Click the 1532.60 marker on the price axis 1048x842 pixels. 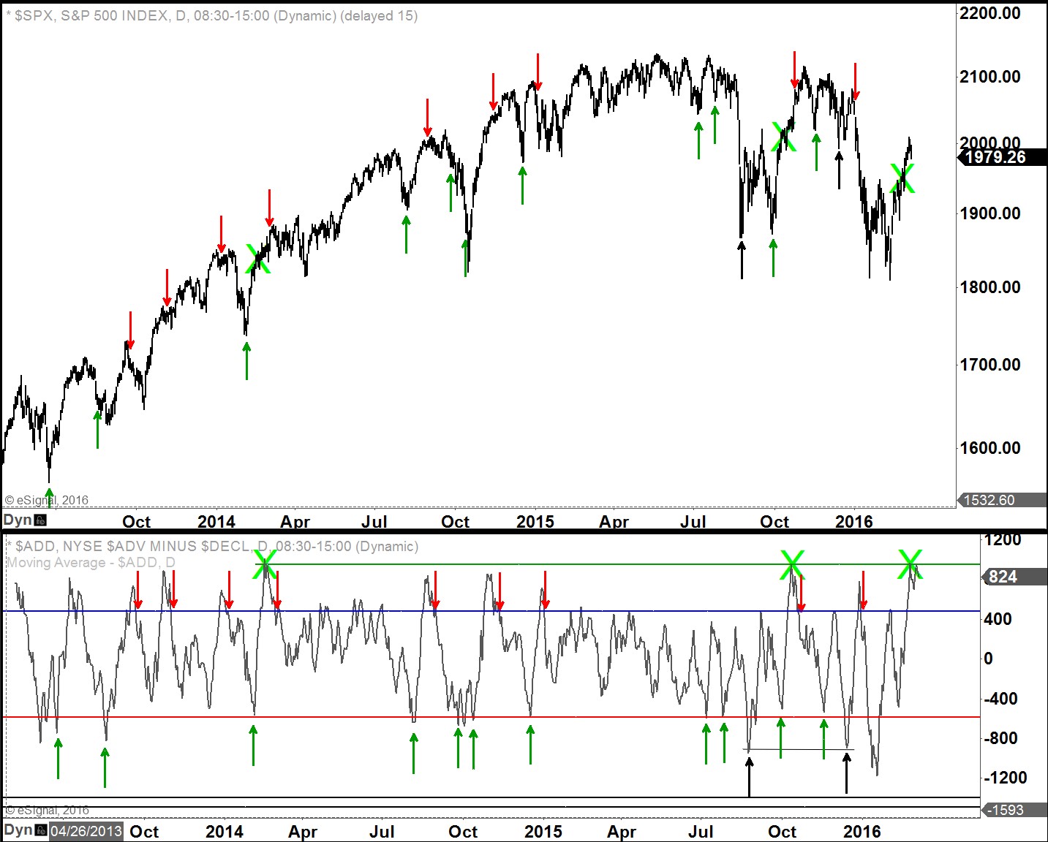(989, 500)
